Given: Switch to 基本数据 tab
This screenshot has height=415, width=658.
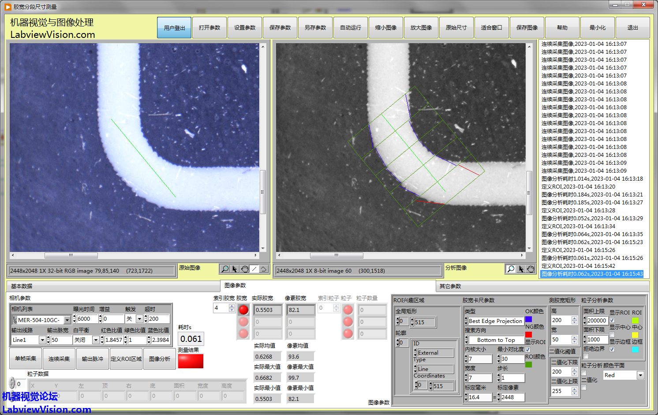Looking at the screenshot, I should tap(22, 286).
